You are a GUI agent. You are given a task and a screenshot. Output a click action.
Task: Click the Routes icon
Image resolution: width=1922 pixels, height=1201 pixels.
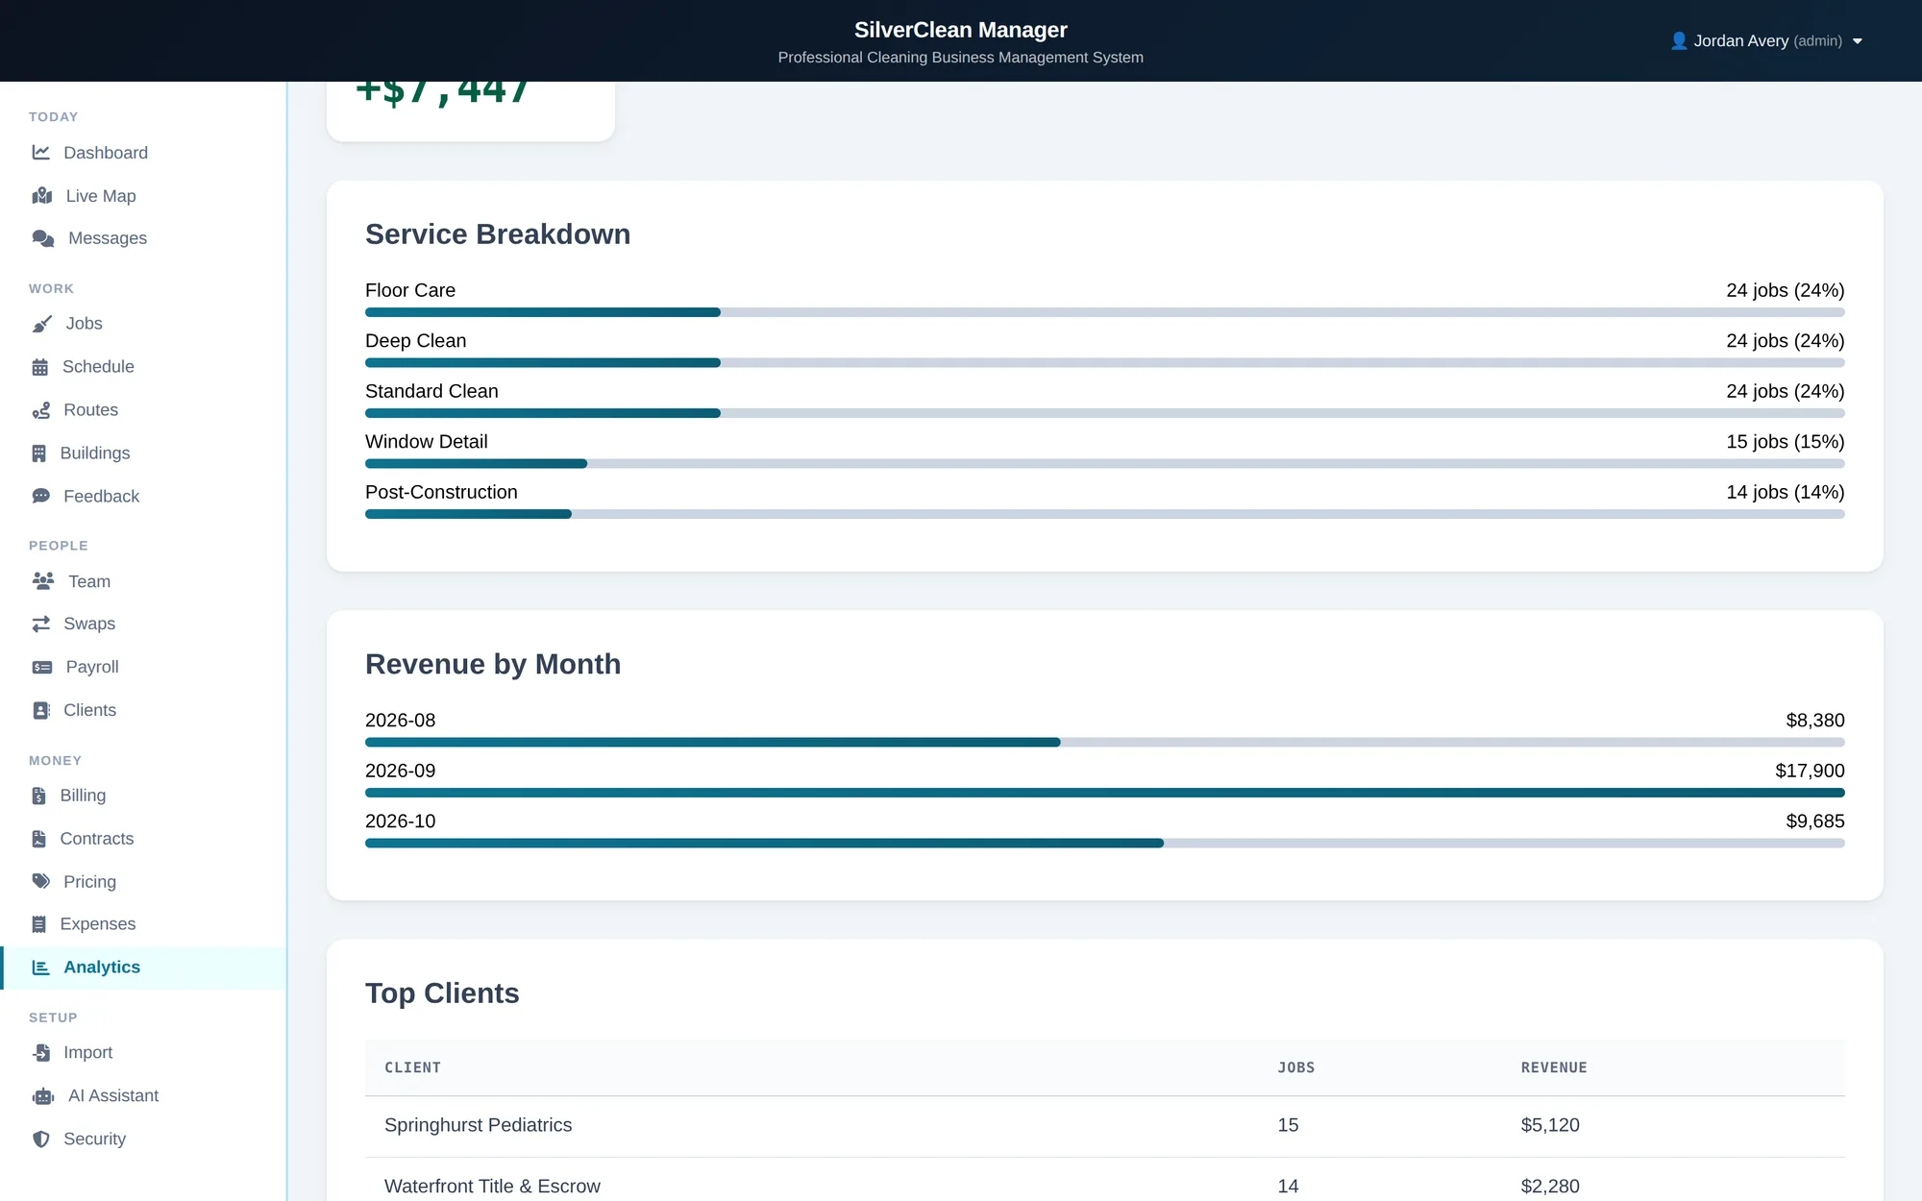click(41, 410)
